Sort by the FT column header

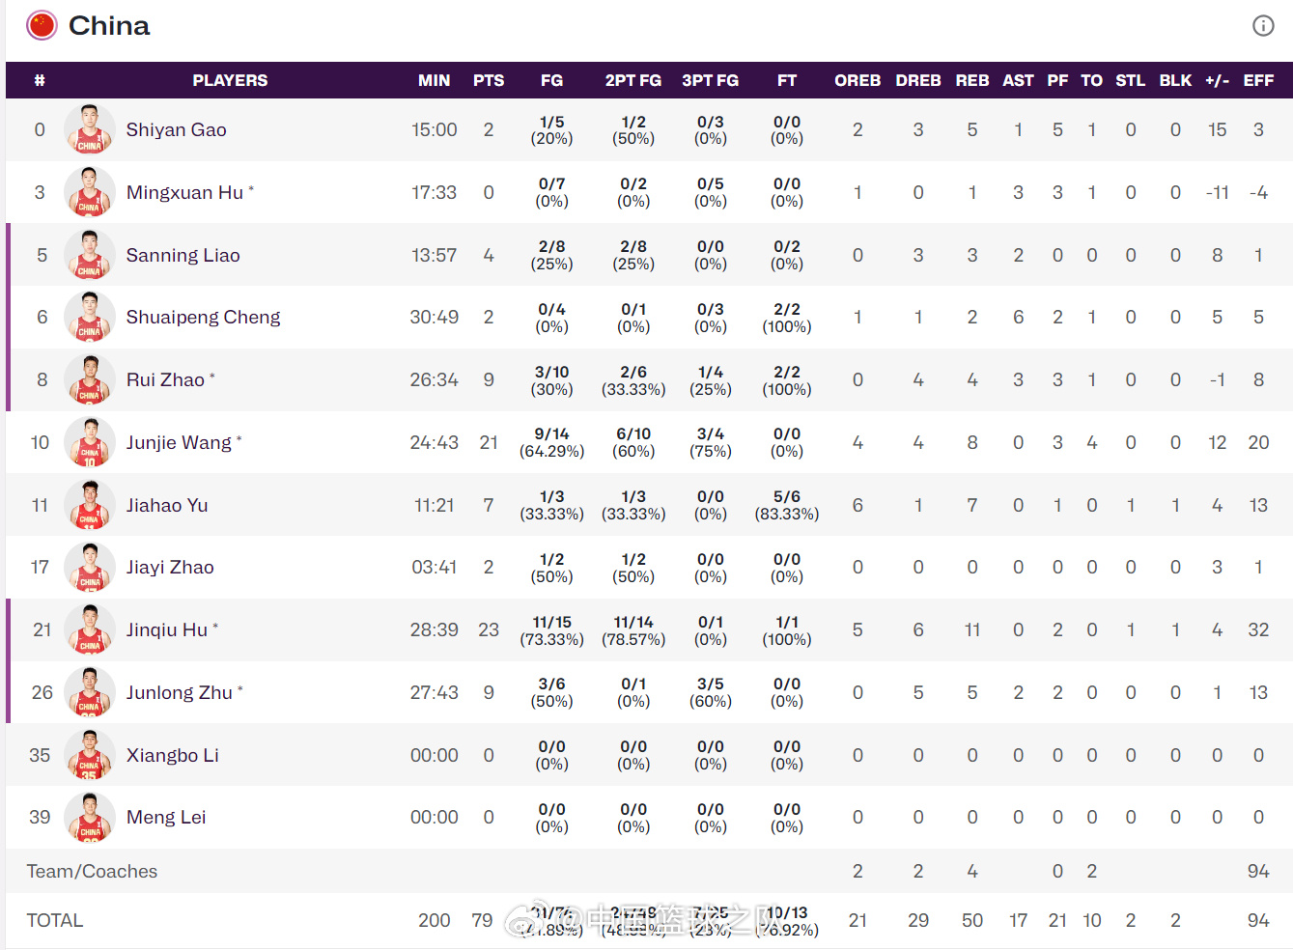coord(787,80)
